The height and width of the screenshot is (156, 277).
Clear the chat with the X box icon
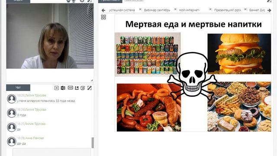point(57,88)
